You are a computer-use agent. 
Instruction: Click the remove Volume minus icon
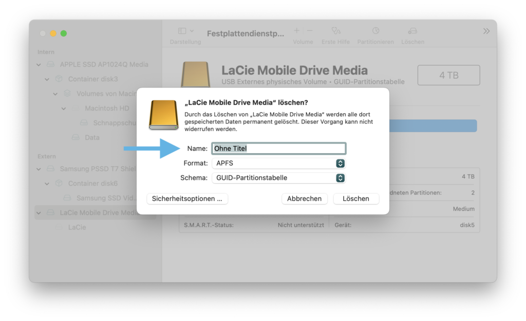[x=310, y=31]
